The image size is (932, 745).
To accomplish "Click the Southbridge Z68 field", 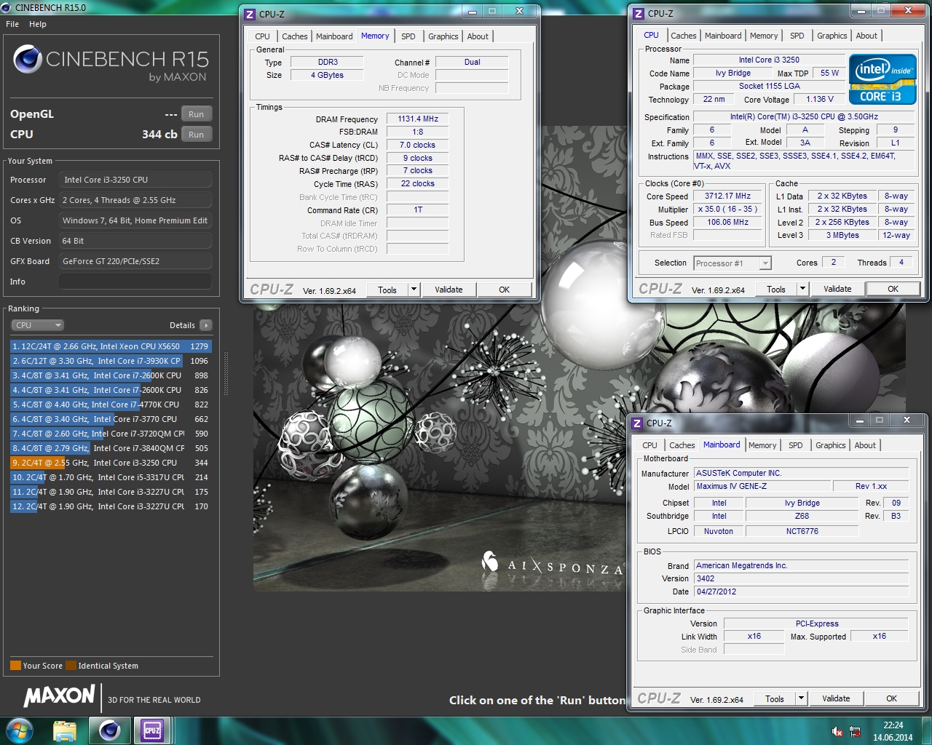I will pyautogui.click(x=802, y=516).
